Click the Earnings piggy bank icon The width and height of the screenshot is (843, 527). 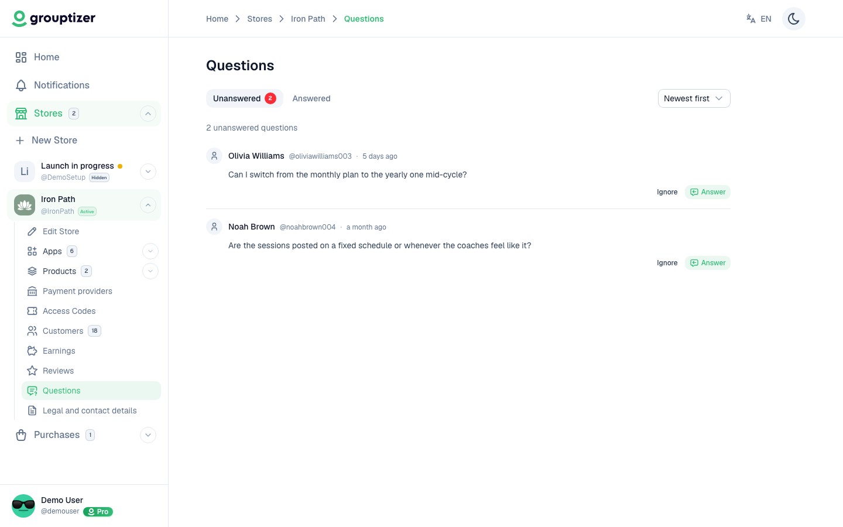pyautogui.click(x=32, y=351)
